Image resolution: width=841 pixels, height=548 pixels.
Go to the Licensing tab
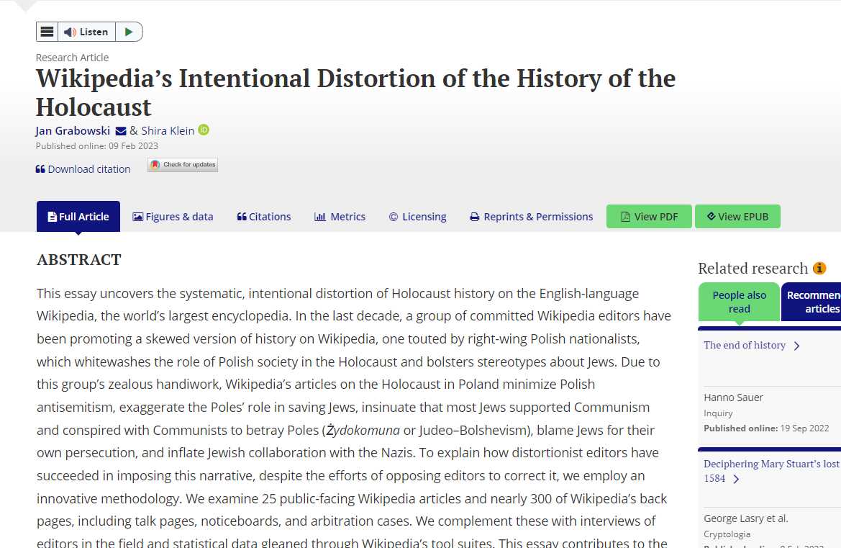(x=418, y=216)
